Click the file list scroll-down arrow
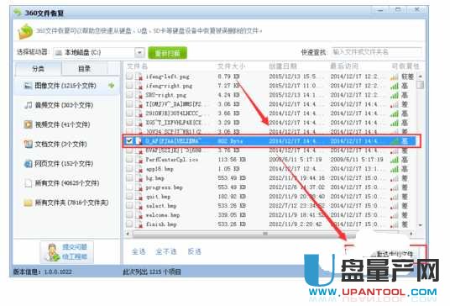Image resolution: width=450 pixels, height=306 pixels. coord(420,225)
